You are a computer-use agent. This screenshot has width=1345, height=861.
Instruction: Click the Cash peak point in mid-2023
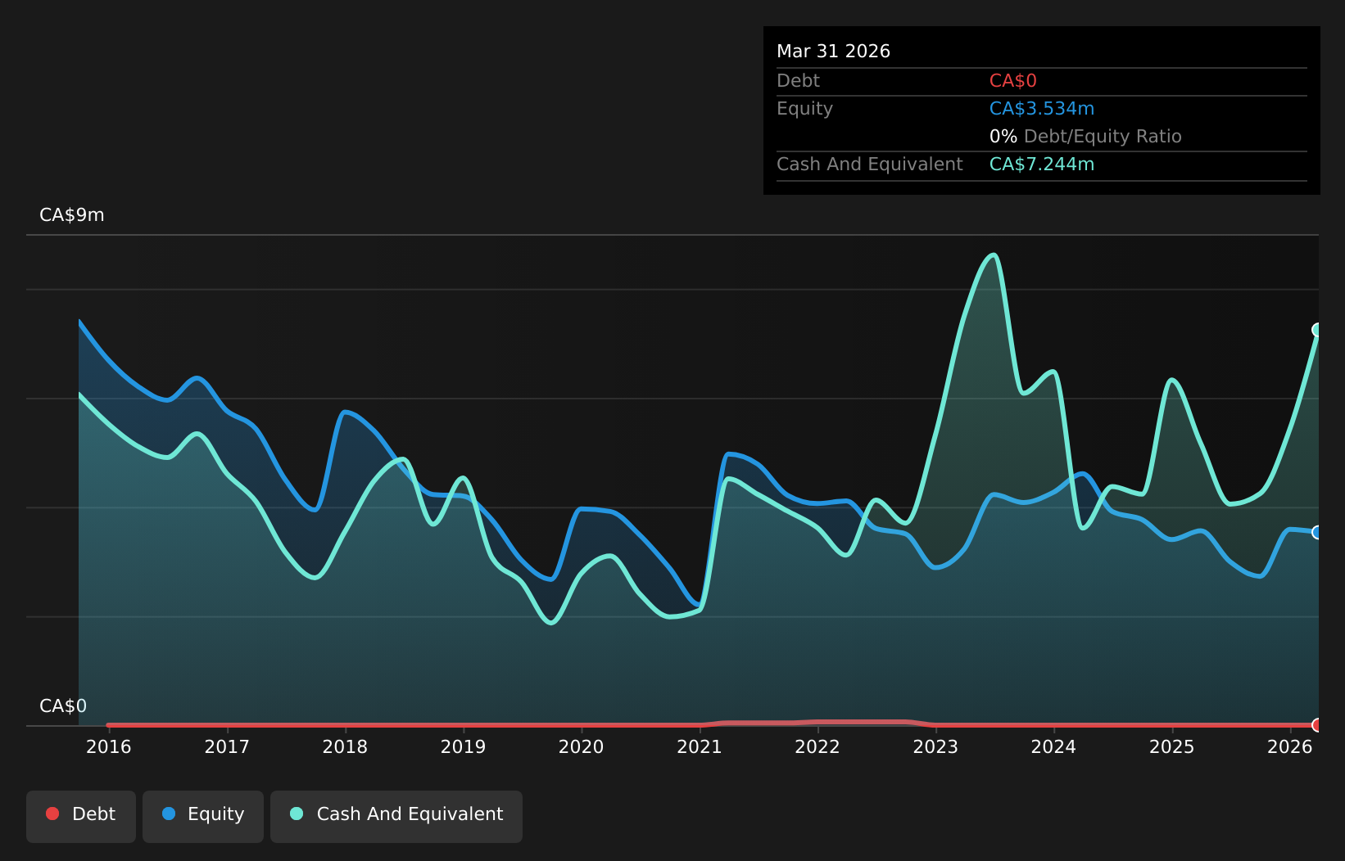994,255
